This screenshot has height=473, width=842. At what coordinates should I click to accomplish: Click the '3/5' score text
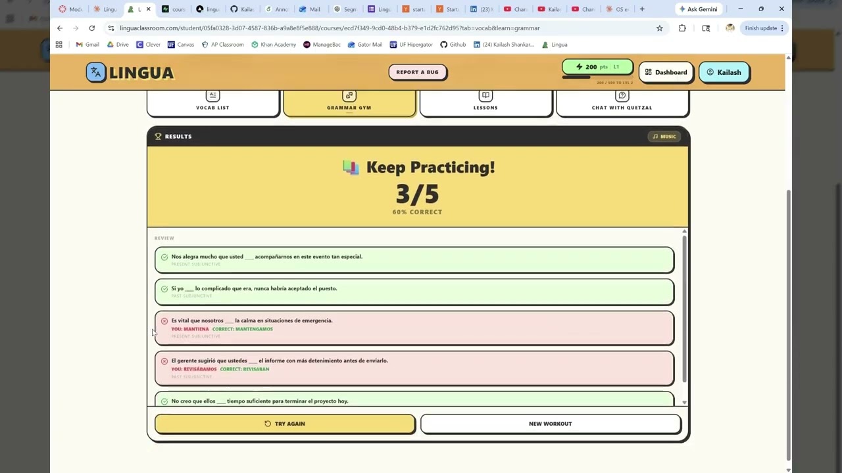coord(417,194)
